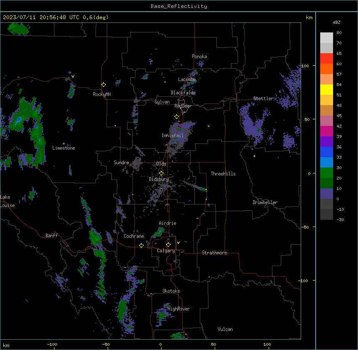
Task: Select the Lacombe city label
Action: point(187,79)
